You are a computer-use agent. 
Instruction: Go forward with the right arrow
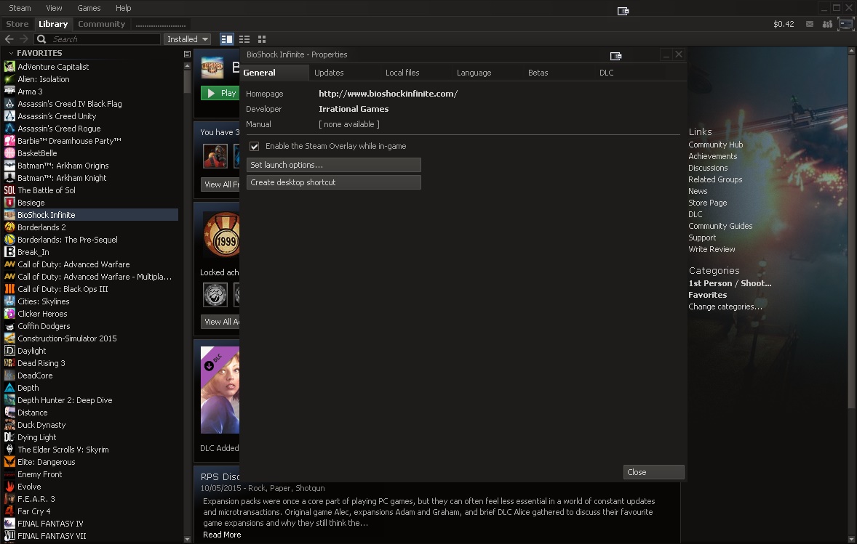[23, 38]
